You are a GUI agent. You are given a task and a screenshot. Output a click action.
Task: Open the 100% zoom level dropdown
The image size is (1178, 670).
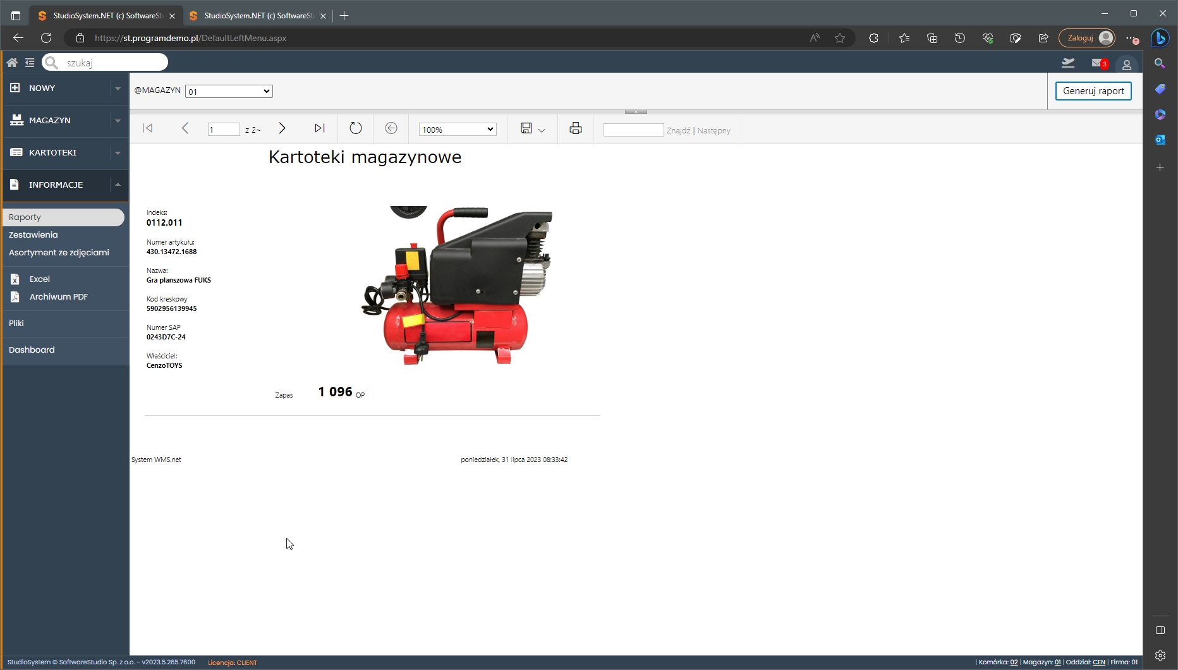pyautogui.click(x=457, y=130)
